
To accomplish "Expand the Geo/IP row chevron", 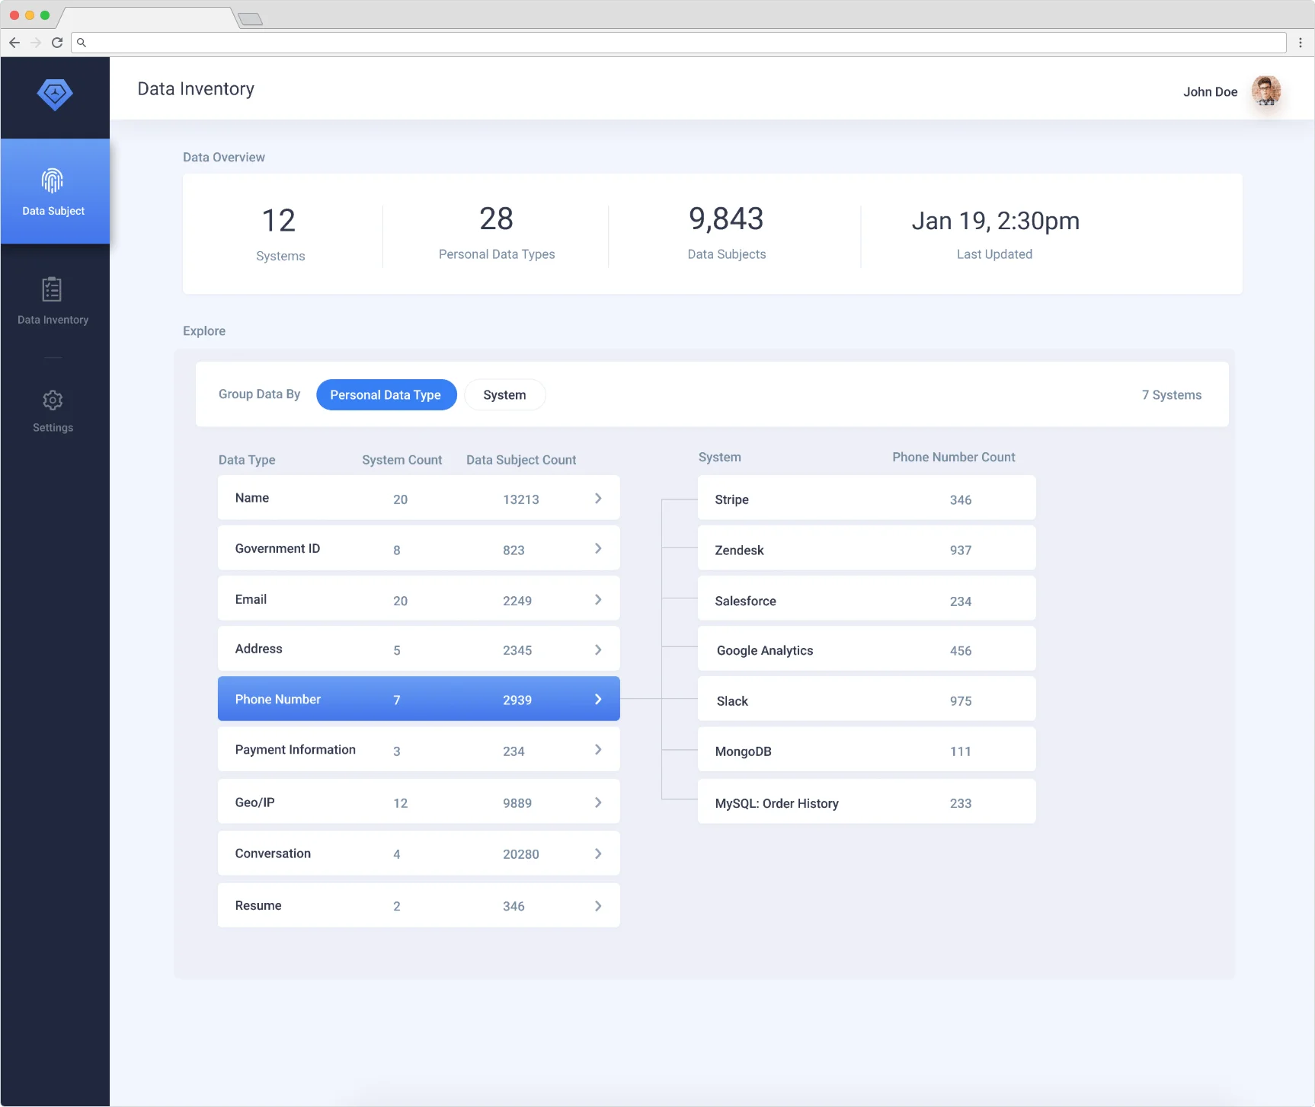I will tap(598, 802).
